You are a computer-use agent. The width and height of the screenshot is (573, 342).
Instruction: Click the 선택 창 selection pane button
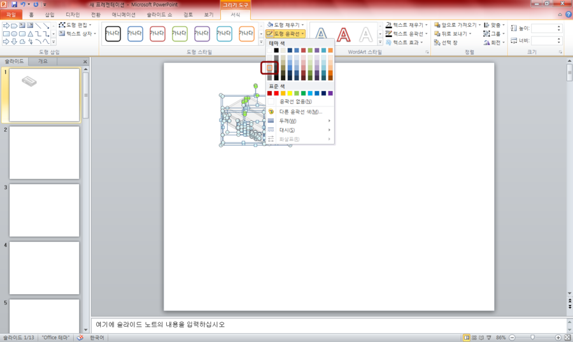point(446,43)
